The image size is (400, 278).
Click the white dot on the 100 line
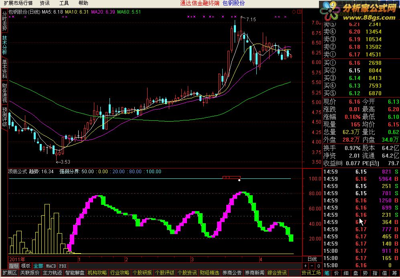(239, 180)
